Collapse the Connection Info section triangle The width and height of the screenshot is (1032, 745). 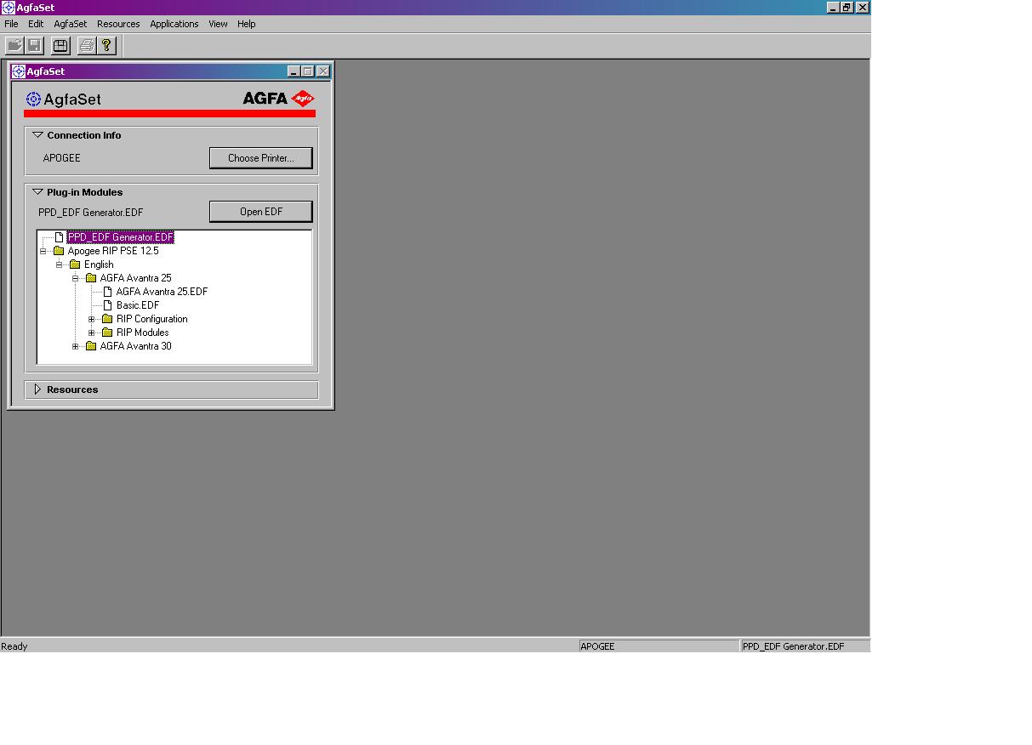[x=37, y=134]
